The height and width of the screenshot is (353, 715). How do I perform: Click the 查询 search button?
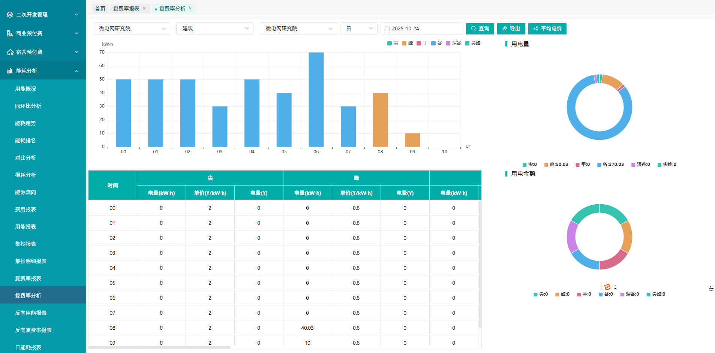coord(480,28)
